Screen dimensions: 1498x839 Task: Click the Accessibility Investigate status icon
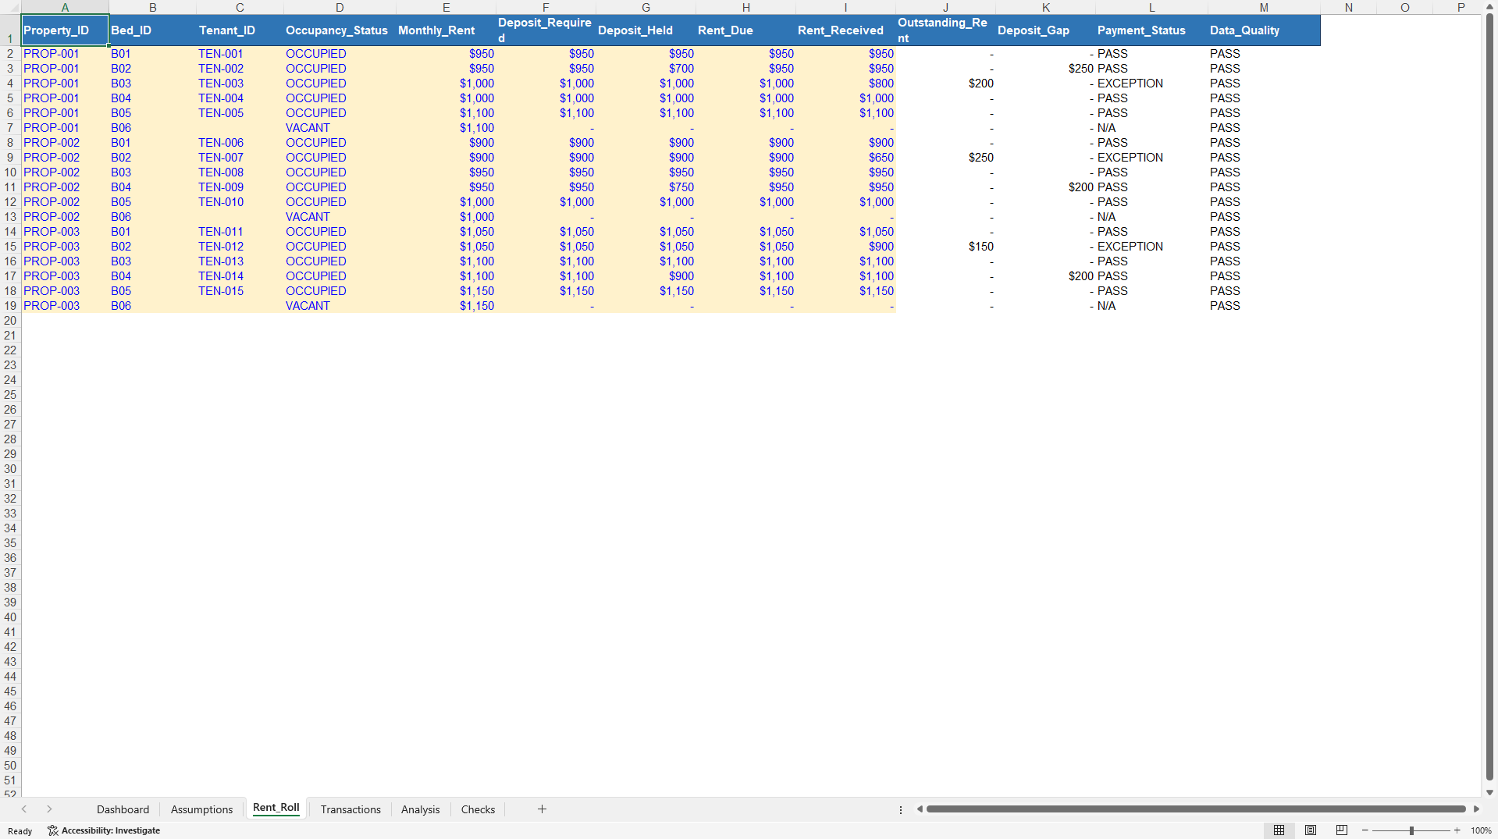[x=104, y=830]
